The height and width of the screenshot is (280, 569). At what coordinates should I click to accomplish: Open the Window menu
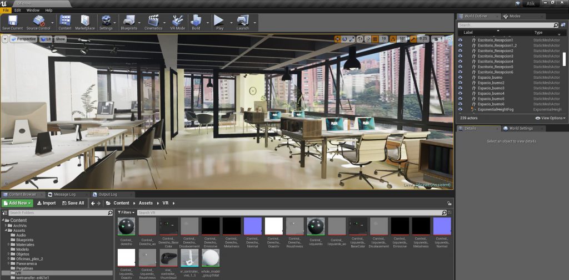[33, 10]
